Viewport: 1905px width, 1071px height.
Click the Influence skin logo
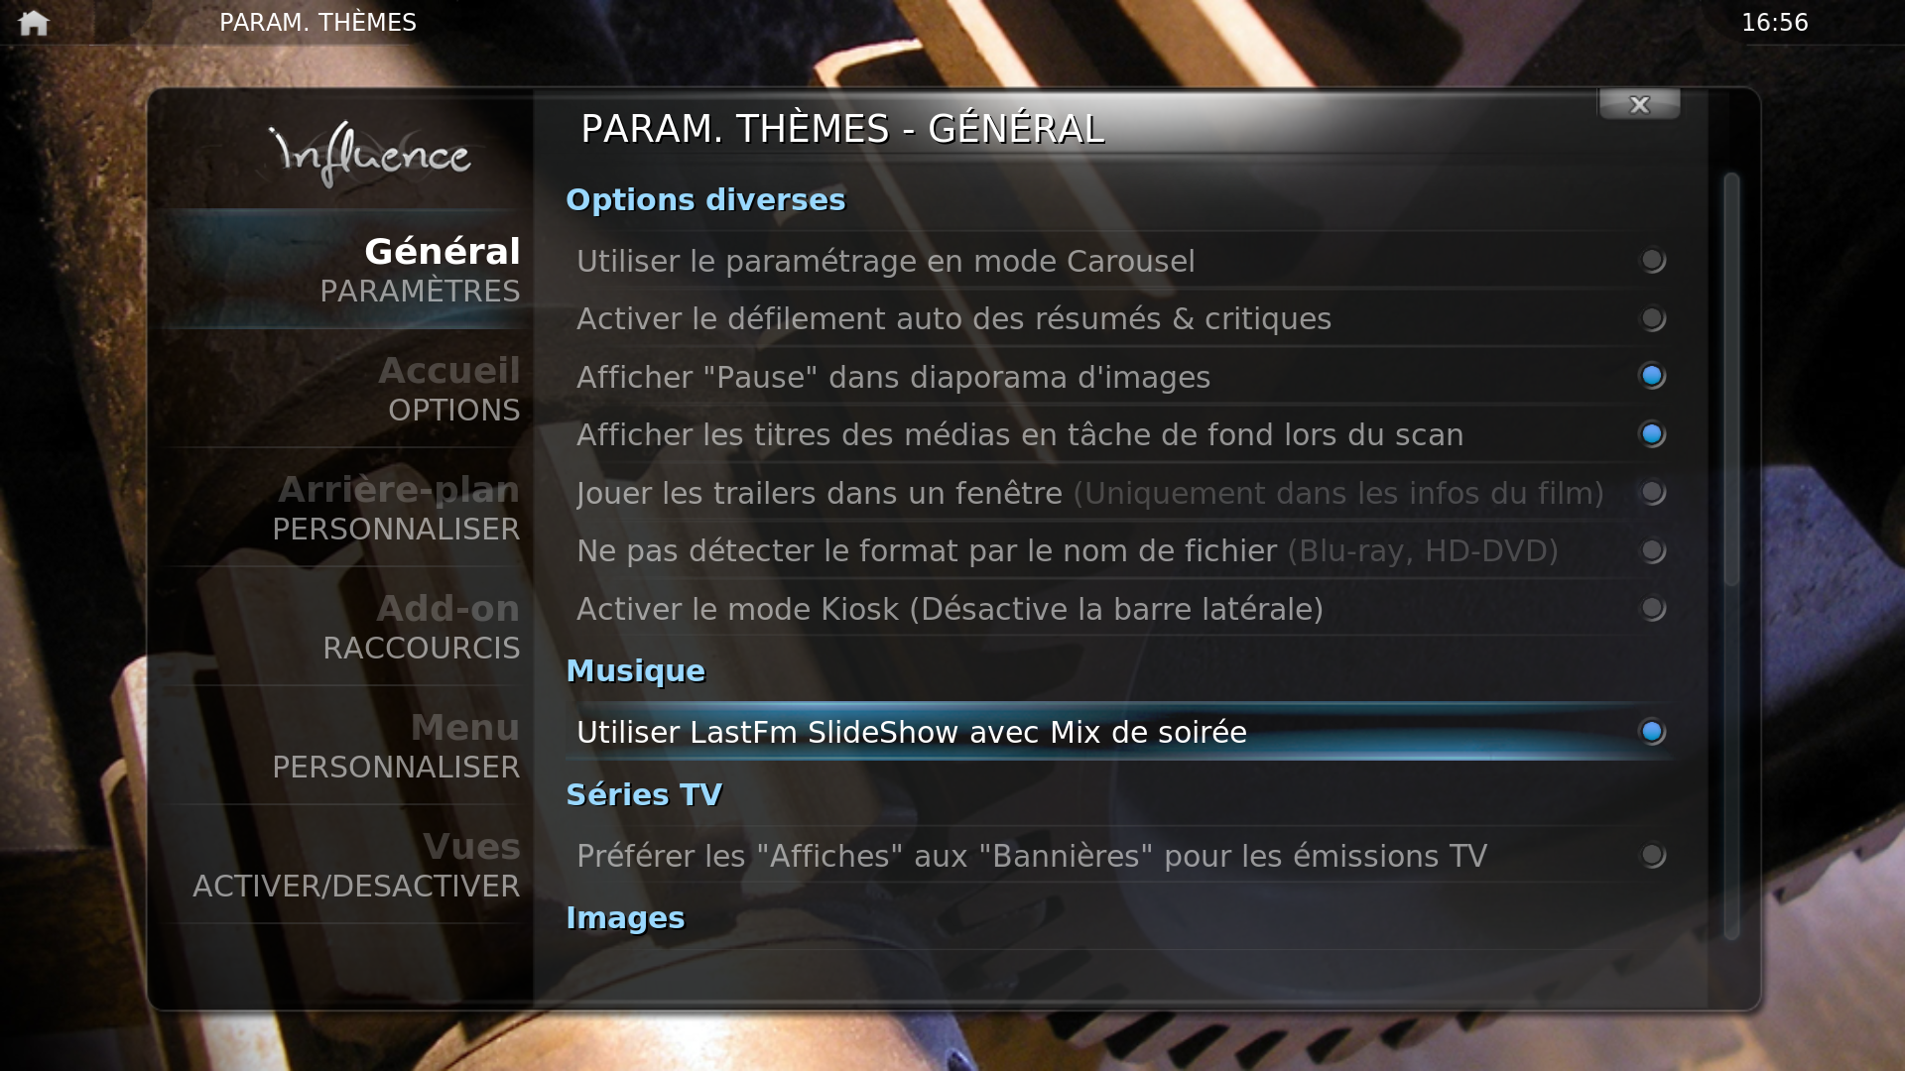tap(369, 154)
